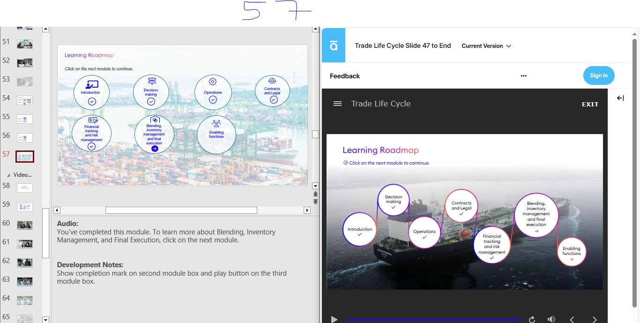Viewport: 640px width, 323px height.
Task: Select slide 57 thumbnail in the list
Action: [x=25, y=157]
